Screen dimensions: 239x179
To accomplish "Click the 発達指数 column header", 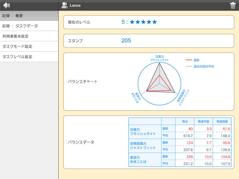I will click(x=222, y=121).
